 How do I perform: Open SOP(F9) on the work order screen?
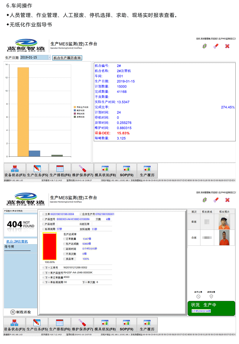click(x=126, y=325)
